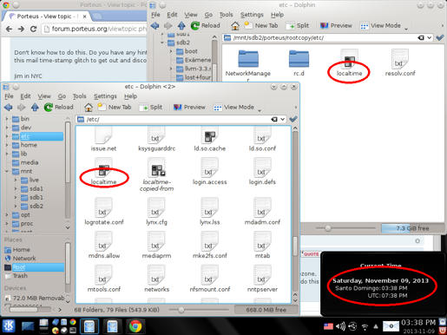447x335 pixels.
Task: Select localtime-copied-from file
Action: (156, 174)
